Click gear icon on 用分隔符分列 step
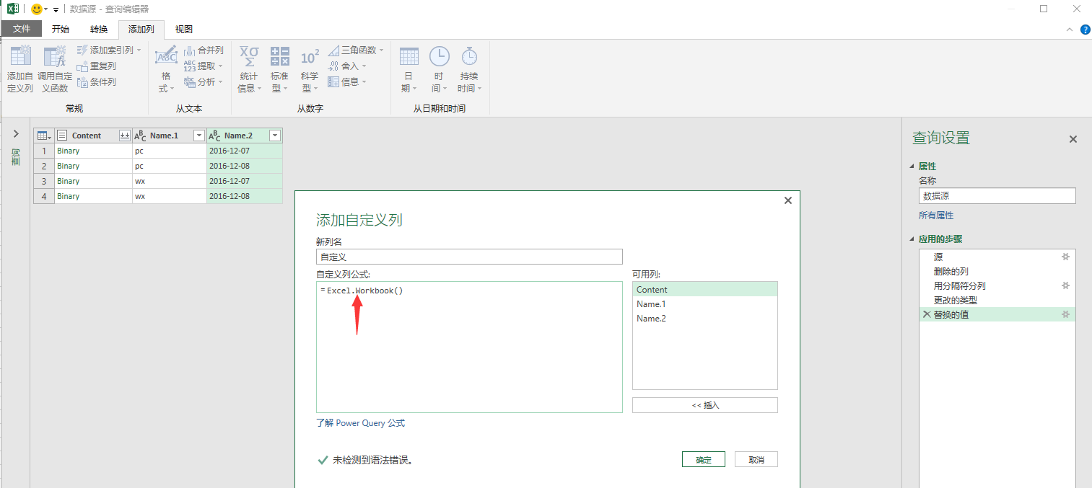The image size is (1092, 488). point(1065,285)
